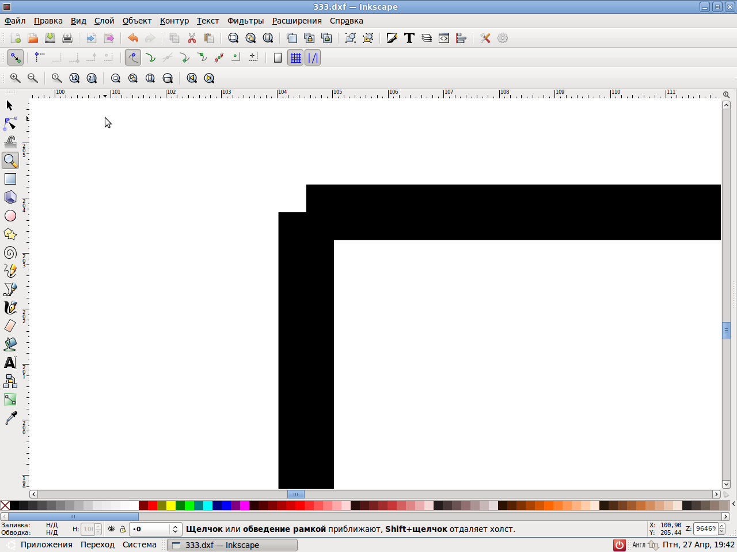
Task: Open the Приложения system menu
Action: pos(47,545)
